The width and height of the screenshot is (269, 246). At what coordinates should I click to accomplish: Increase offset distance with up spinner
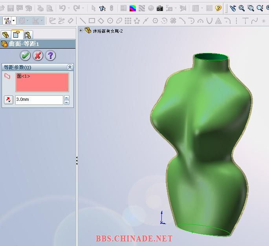pos(67,98)
